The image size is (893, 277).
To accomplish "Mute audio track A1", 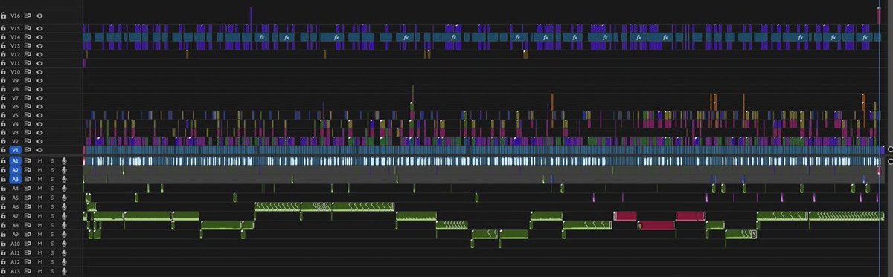I will click(39, 160).
